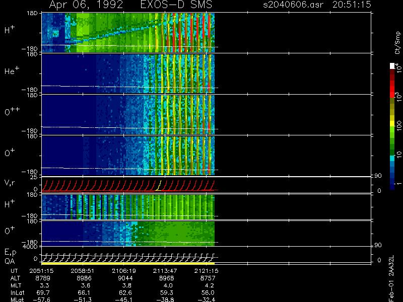The width and height of the screenshot is (403, 302).
Task: Click UT value '2058:51'
Action: coord(83,271)
